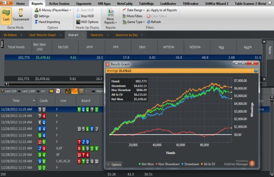Toggle All-In EV series in graph legend
274x177 pixels.
[x=208, y=164]
